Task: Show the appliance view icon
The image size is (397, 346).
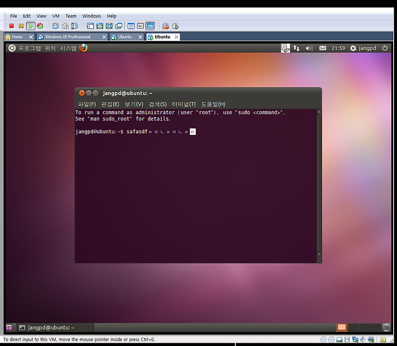Action: [141, 26]
